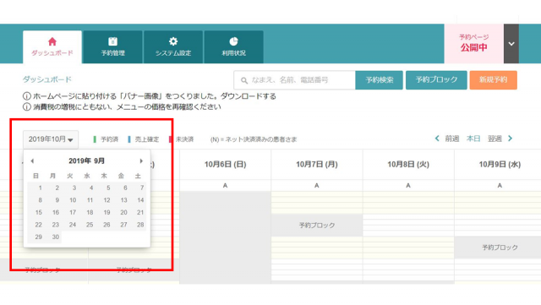Create a 新規予約
Viewport: 541px width, 305px height.
(493, 80)
